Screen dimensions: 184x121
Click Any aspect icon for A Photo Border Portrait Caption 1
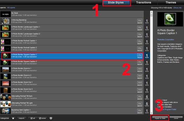point(140,42)
